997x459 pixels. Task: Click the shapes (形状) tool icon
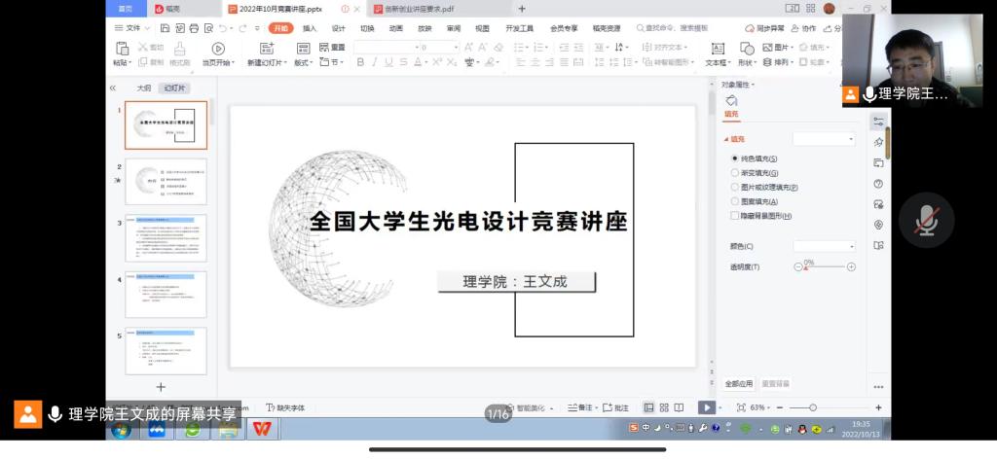pos(747,49)
